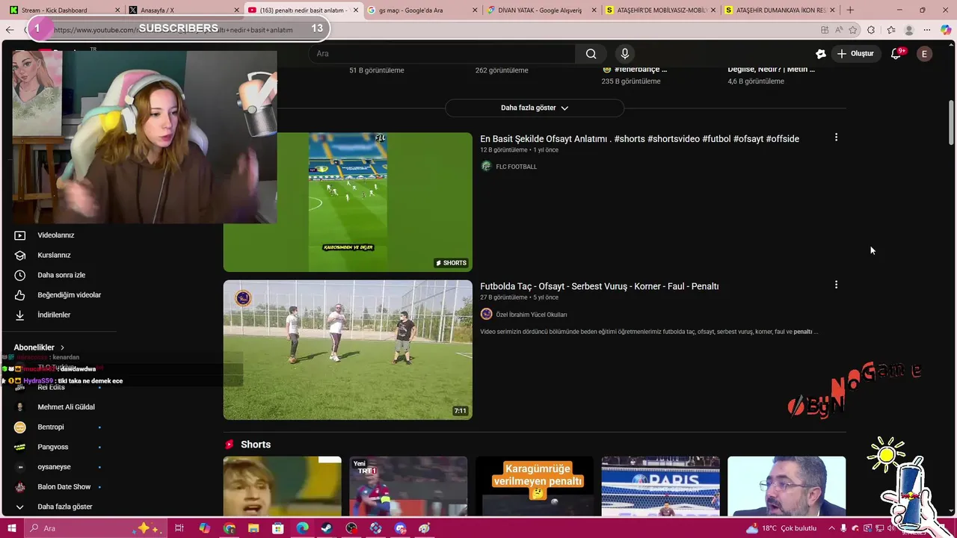This screenshot has width=957, height=538.
Task: Open three-dot menu for Futbolda Taç video
Action: 836,285
